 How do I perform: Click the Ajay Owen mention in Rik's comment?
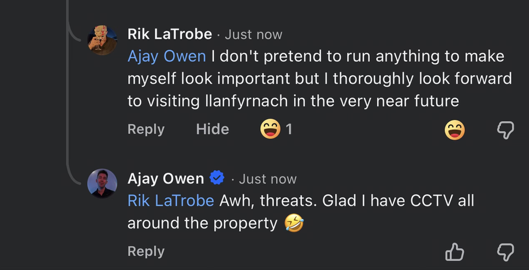pyautogui.click(x=166, y=56)
